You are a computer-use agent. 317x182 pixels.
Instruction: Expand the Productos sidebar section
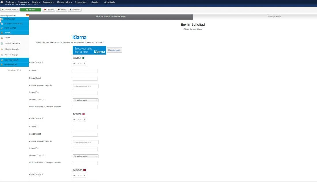(x=14, y=19)
